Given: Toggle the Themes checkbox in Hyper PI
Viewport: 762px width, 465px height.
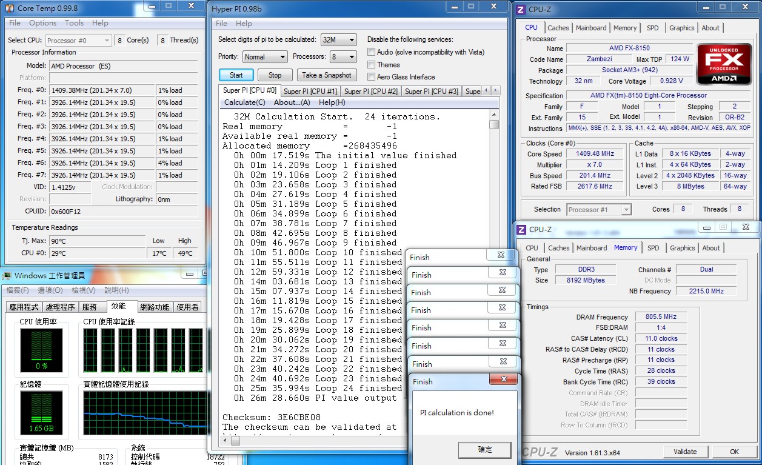Looking at the screenshot, I should [372, 64].
